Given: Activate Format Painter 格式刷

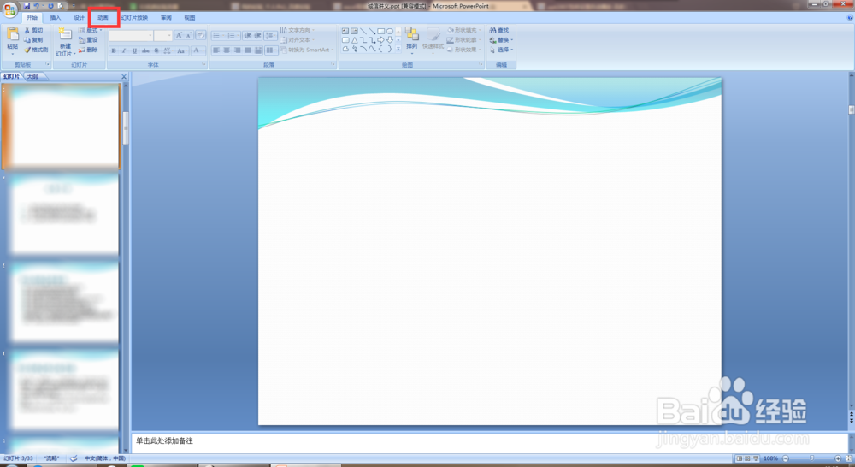Looking at the screenshot, I should click(x=36, y=50).
